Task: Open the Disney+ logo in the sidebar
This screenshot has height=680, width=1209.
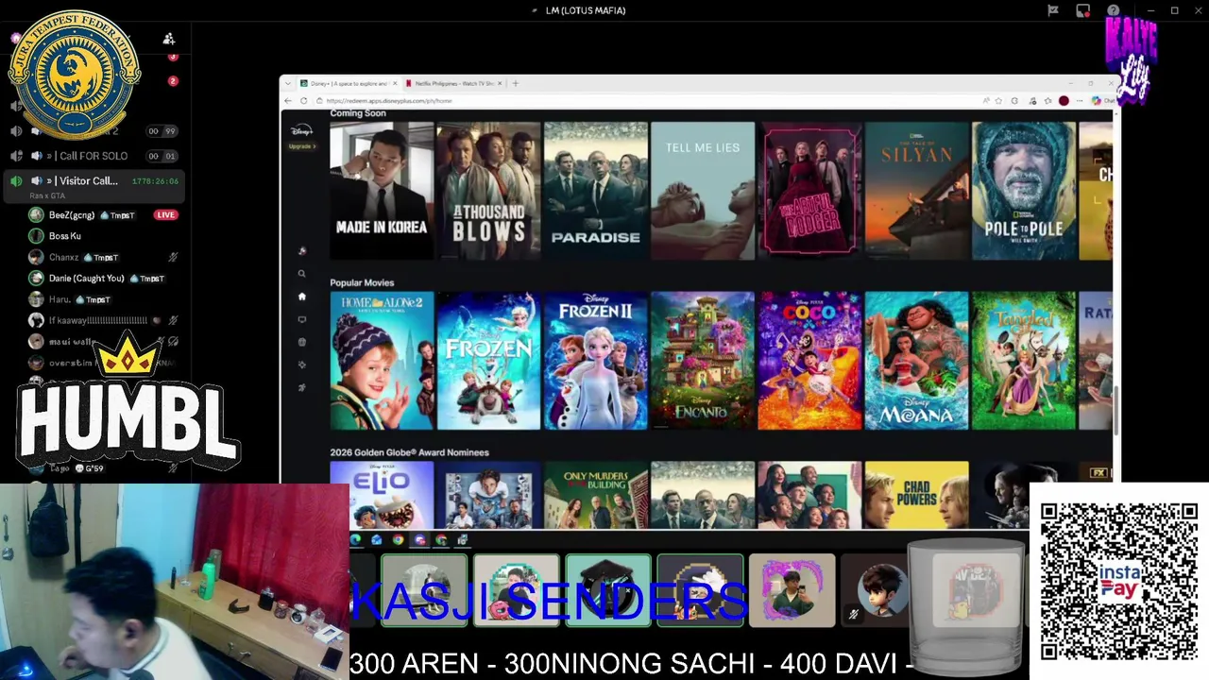Action: tap(301, 131)
